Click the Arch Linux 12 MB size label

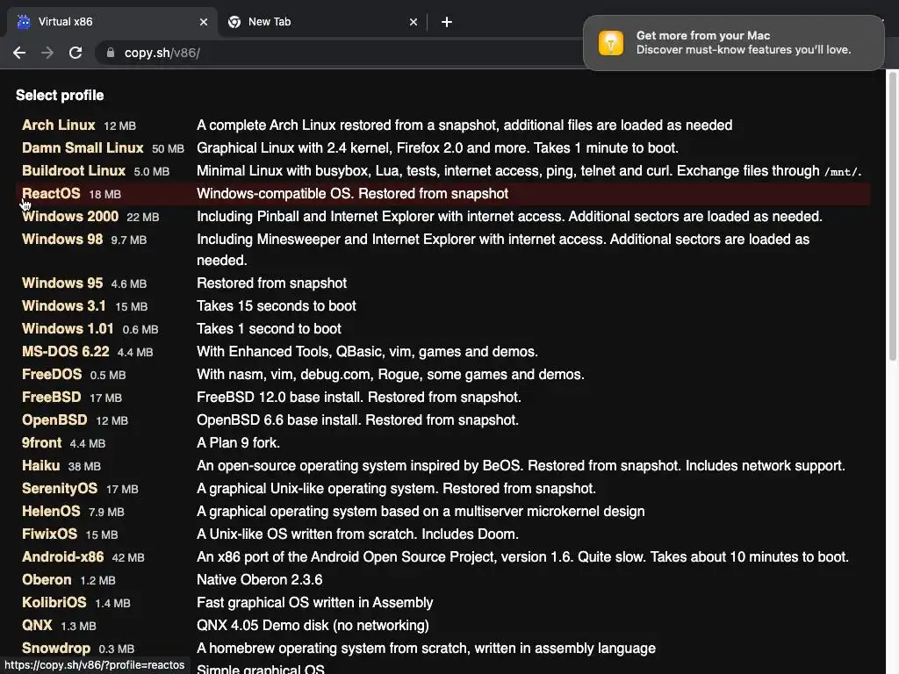click(119, 126)
